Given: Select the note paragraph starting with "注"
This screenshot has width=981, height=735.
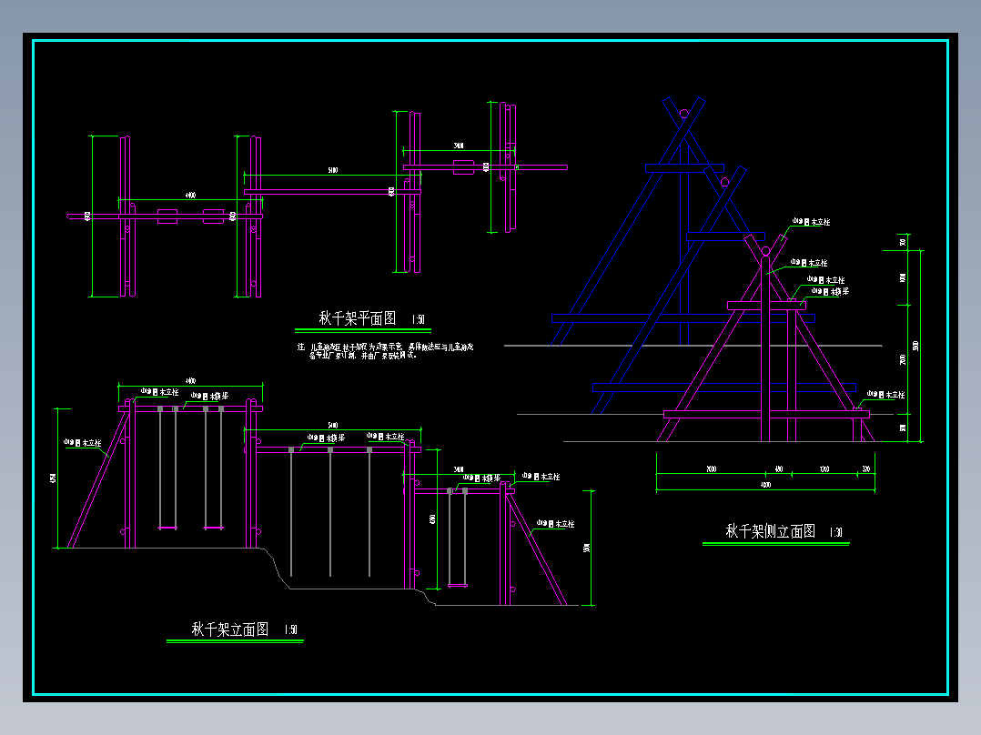Looking at the screenshot, I should coord(385,351).
